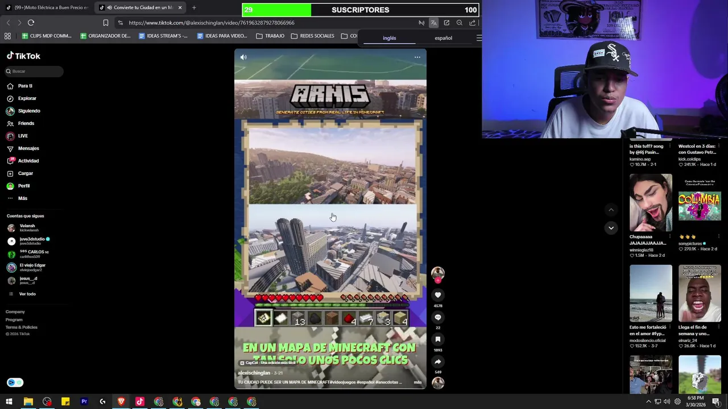This screenshot has height=409, width=728.
Task: Open El viejo Edgar account
Action: pos(32,267)
